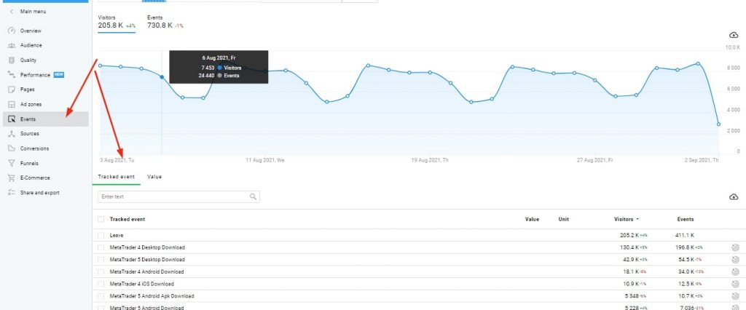
Task: Check MetaTrader 5 Desktop Download row
Action: coord(101,260)
